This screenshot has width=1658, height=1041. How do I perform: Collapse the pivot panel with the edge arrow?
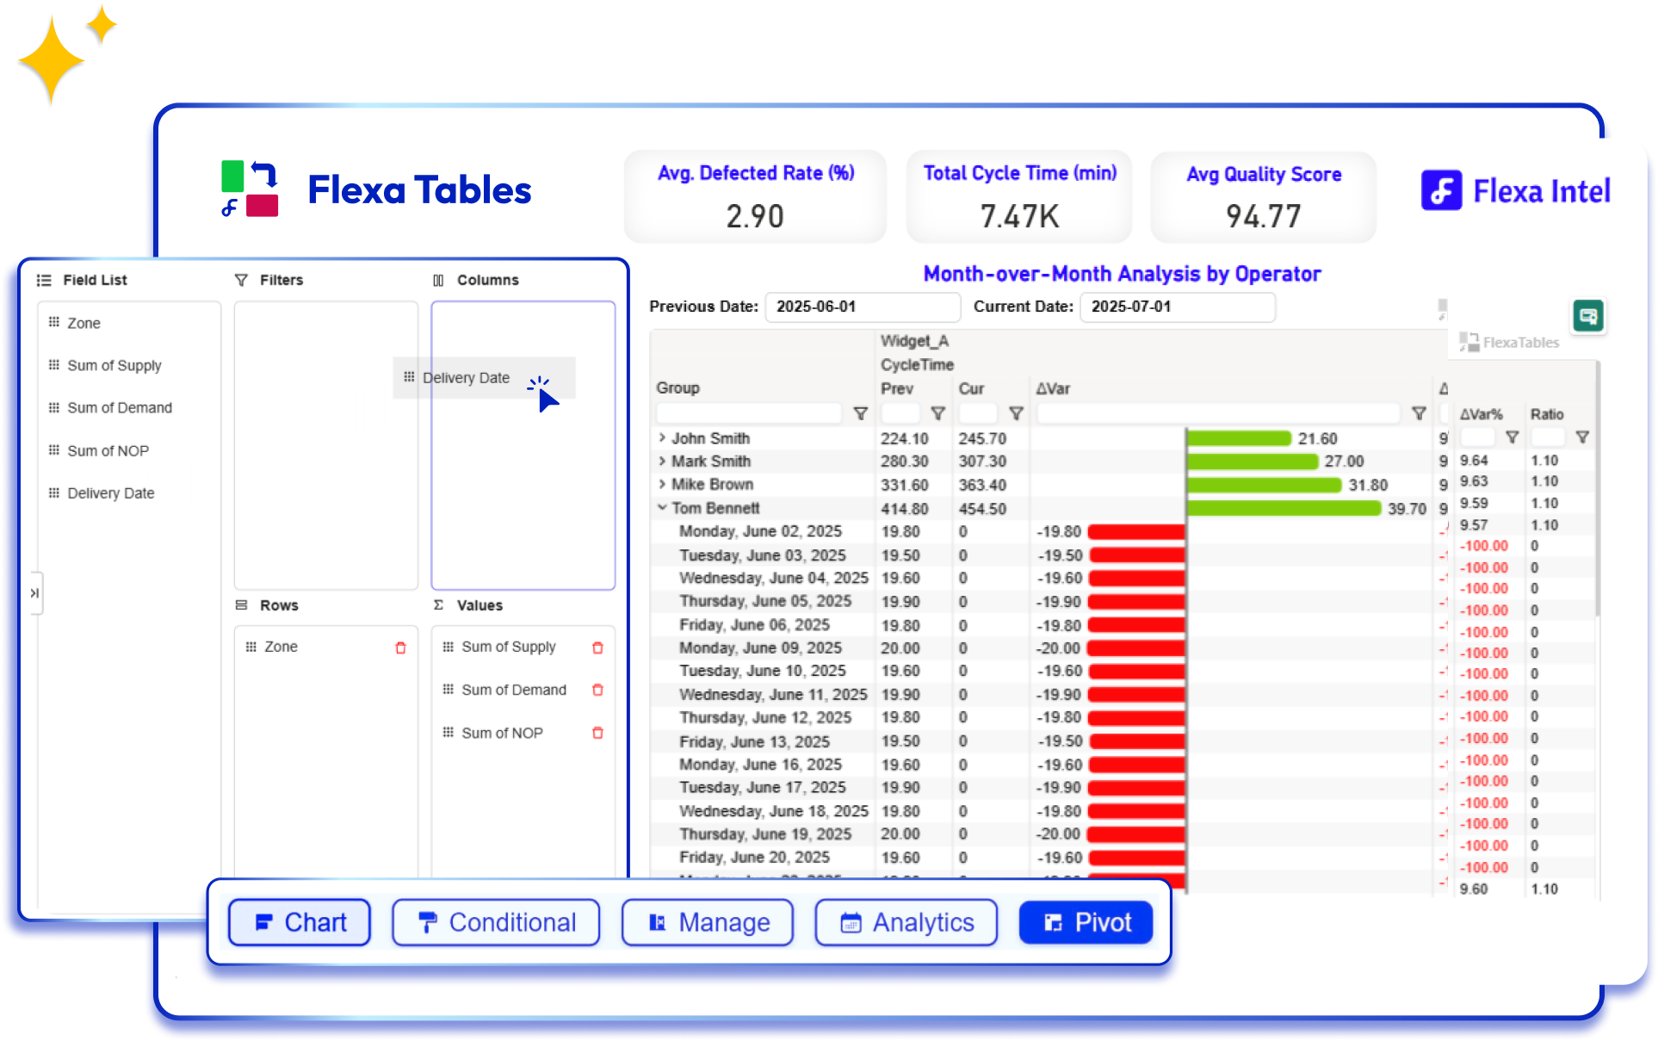pyautogui.click(x=35, y=592)
